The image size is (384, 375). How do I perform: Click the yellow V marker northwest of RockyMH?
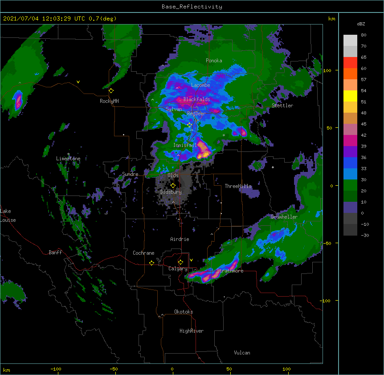(78, 82)
